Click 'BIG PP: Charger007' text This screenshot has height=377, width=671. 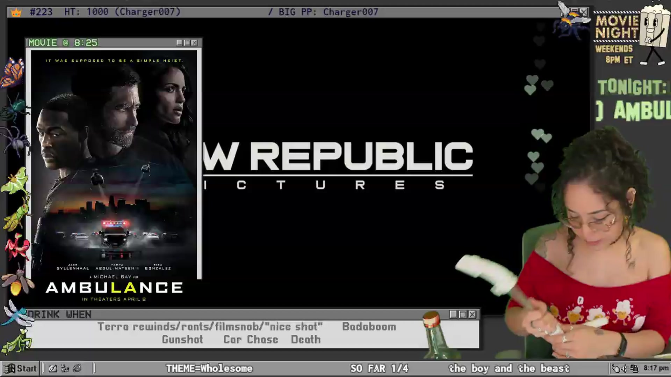pos(329,12)
